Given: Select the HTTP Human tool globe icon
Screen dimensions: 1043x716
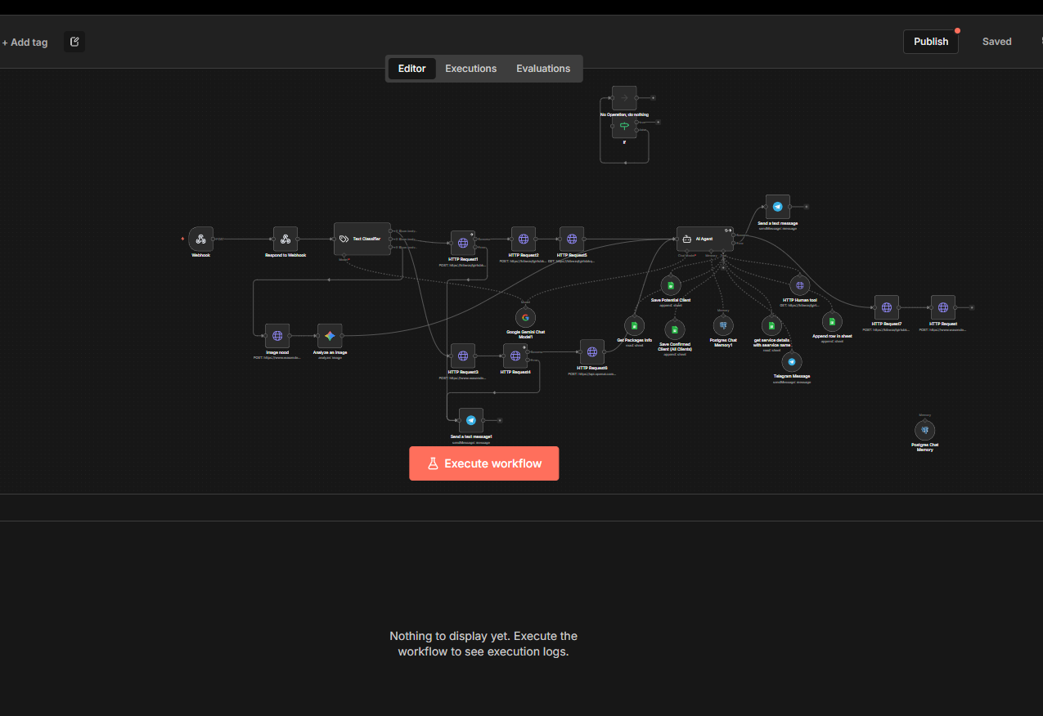Looking at the screenshot, I should point(800,285).
